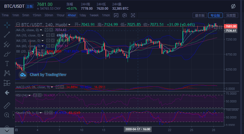Select the XABCD pattern tool

[x=7, y=73]
